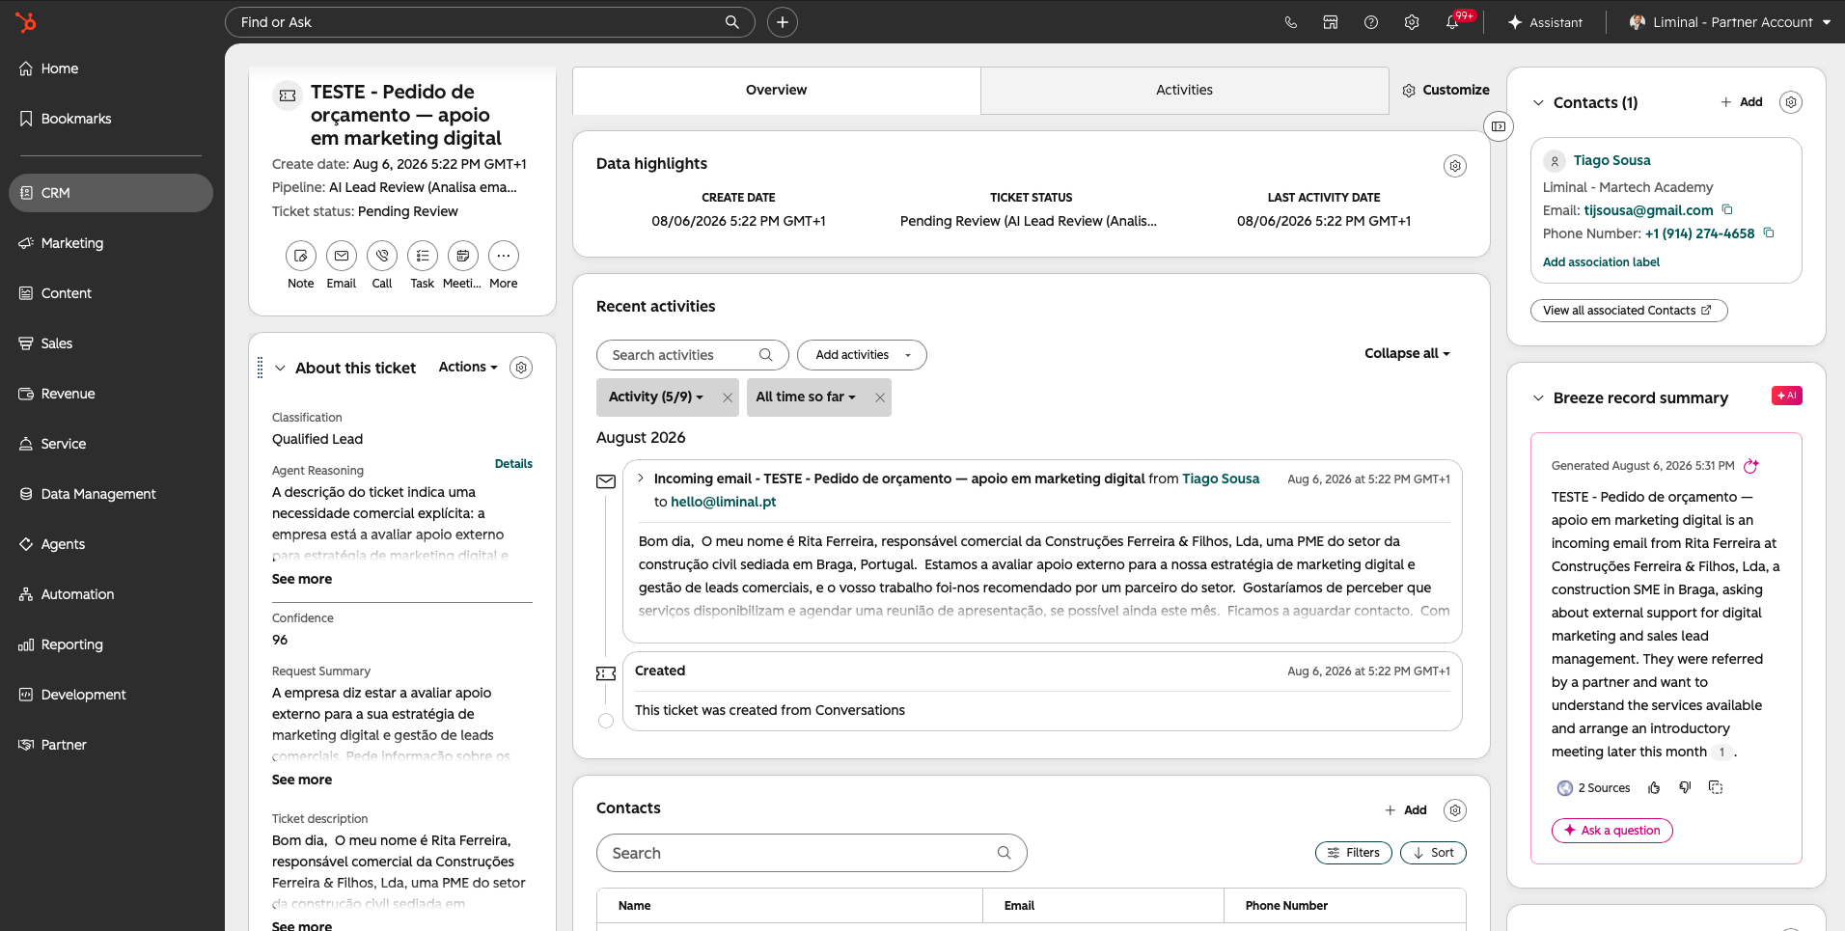
Task: Open the Agent Reasoning Details link
Action: pos(513,464)
